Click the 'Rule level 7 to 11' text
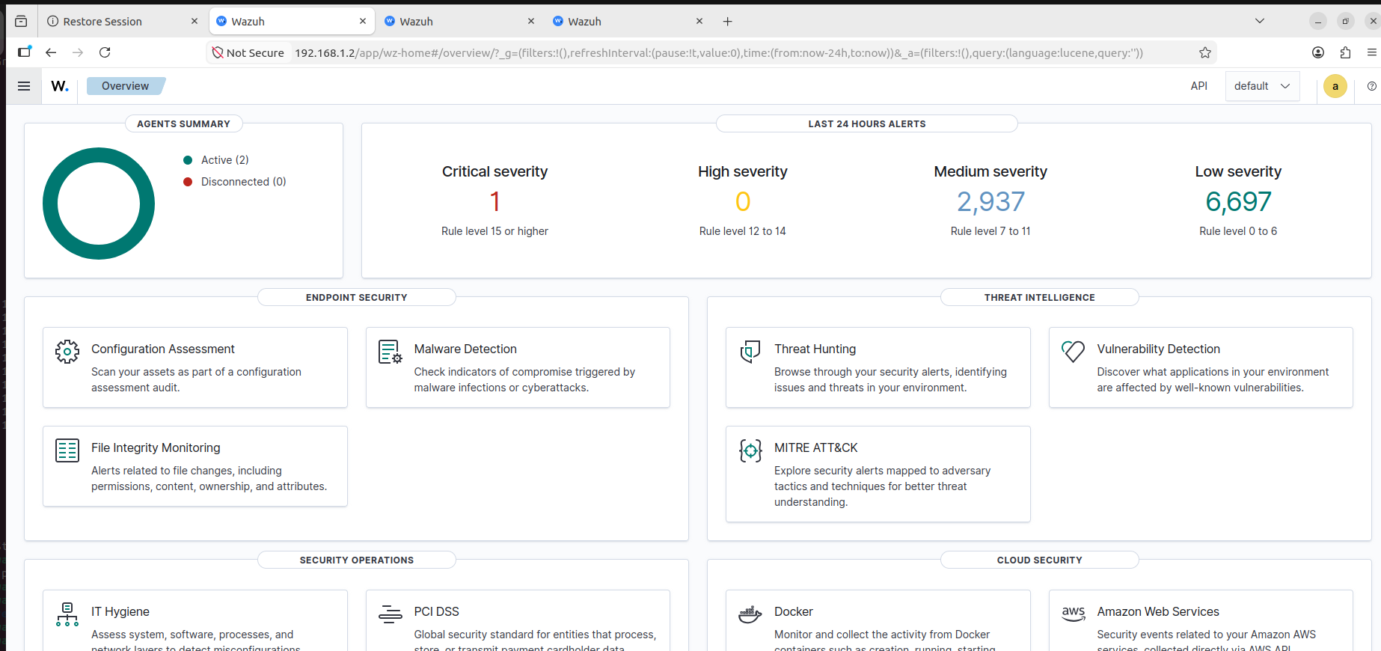 990,231
